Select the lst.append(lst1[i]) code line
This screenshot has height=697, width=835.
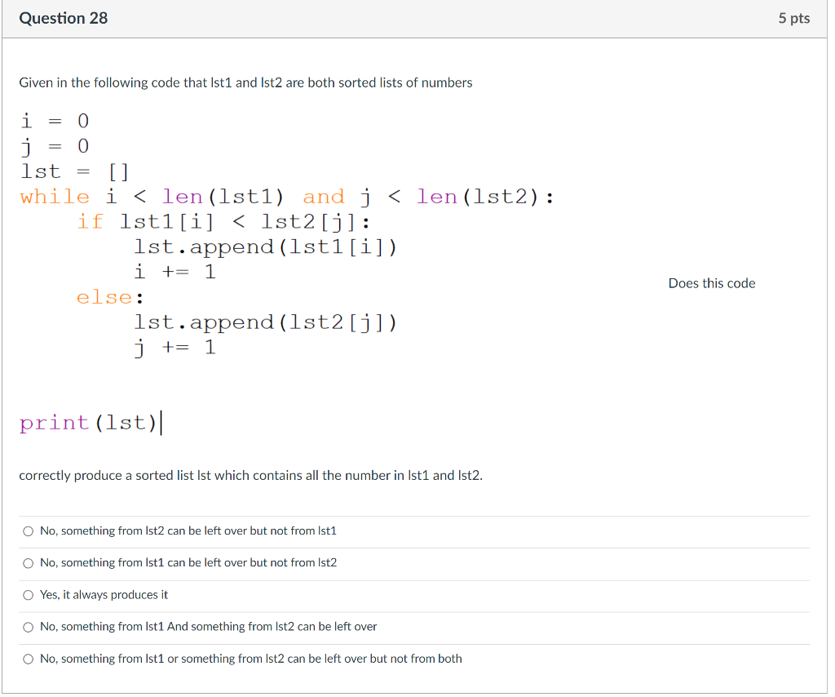point(267,246)
